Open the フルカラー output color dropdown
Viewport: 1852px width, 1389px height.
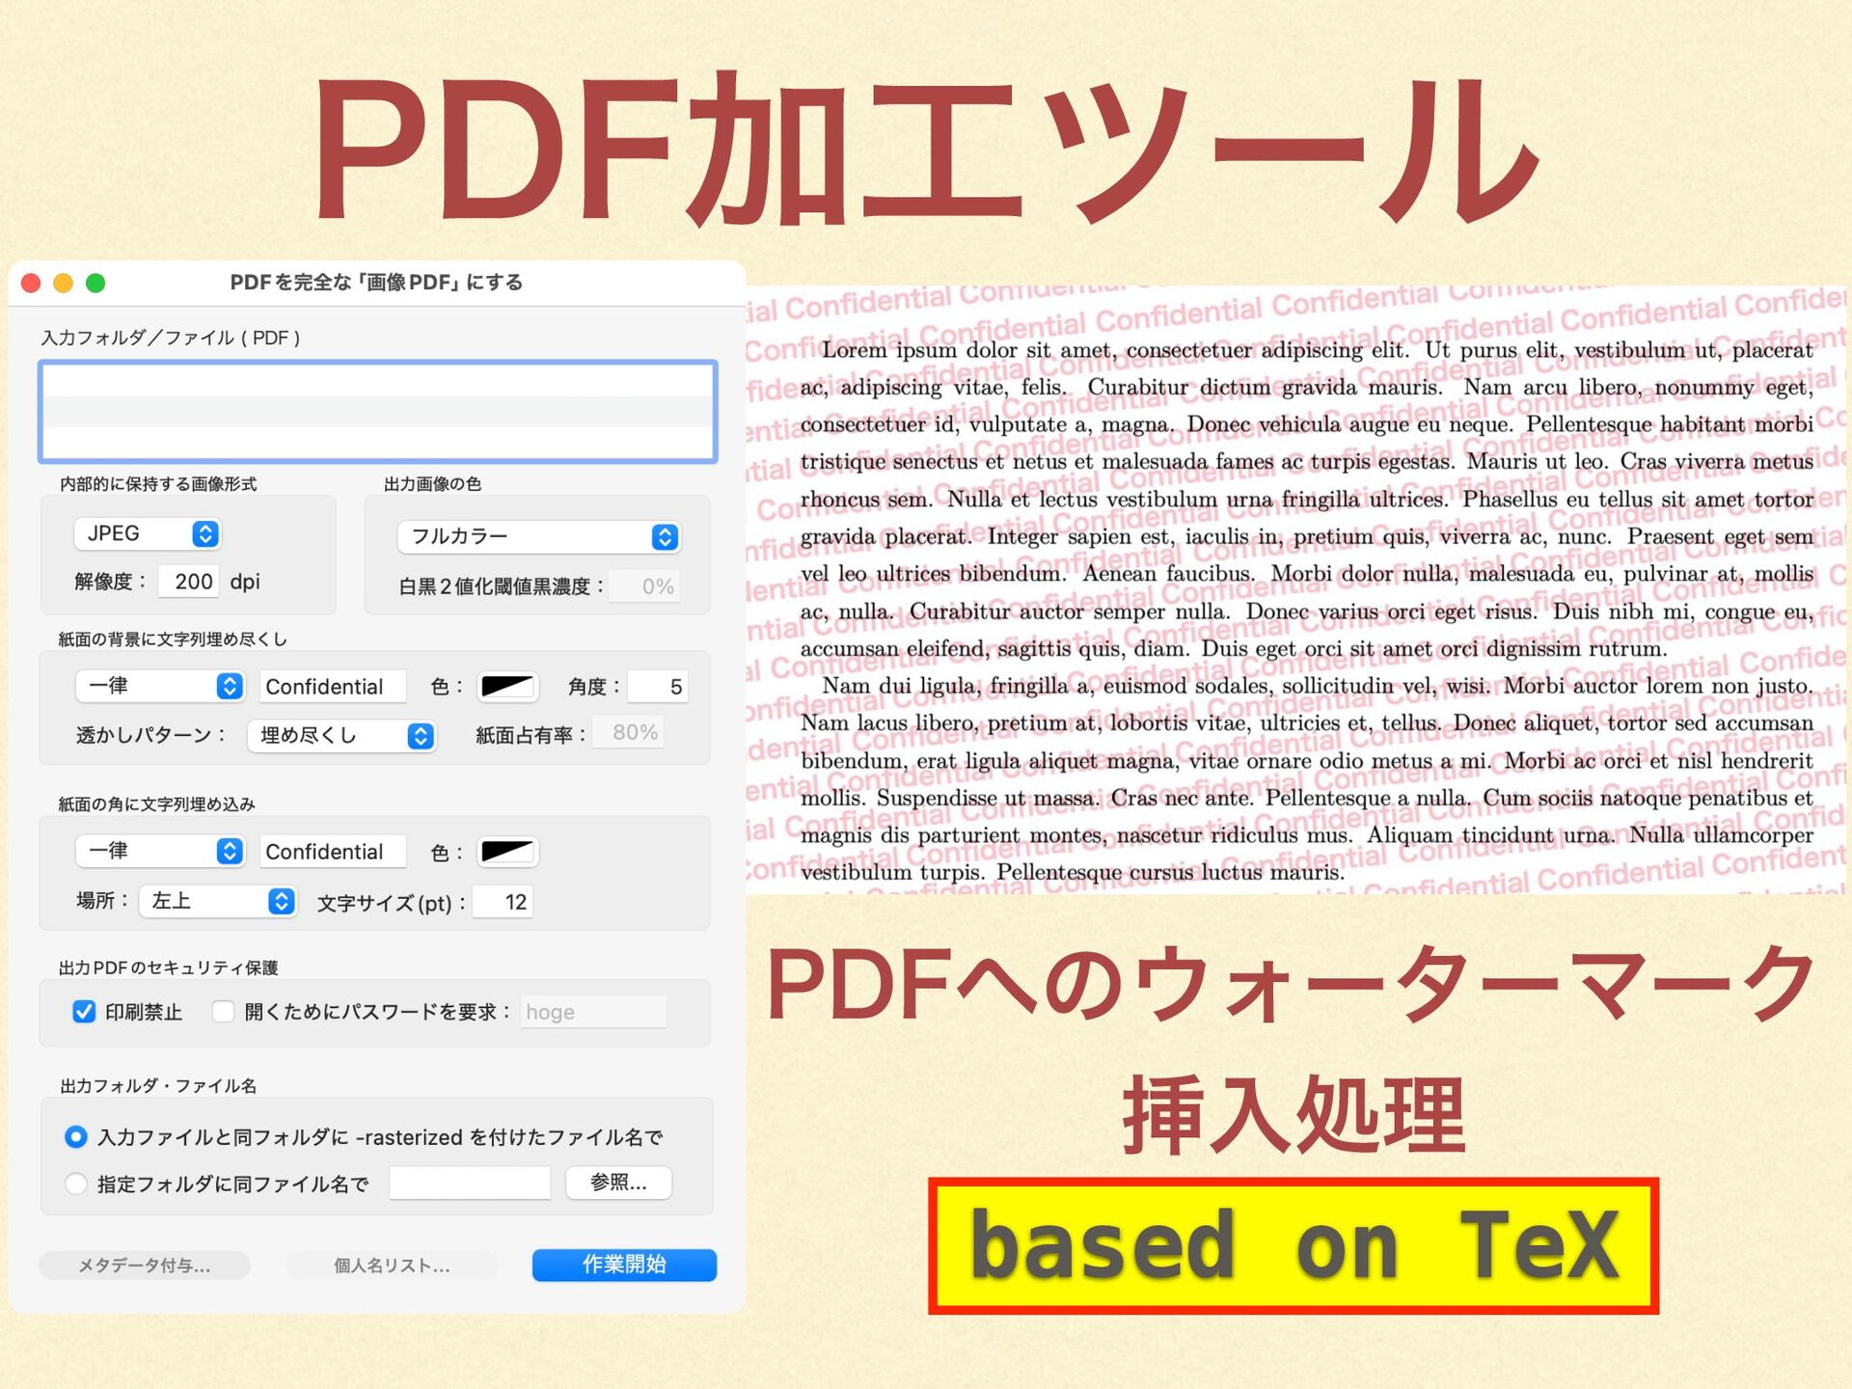(538, 536)
